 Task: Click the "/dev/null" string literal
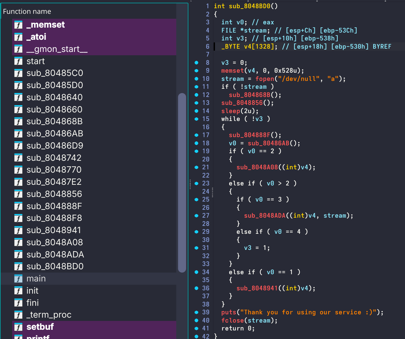pos(299,79)
